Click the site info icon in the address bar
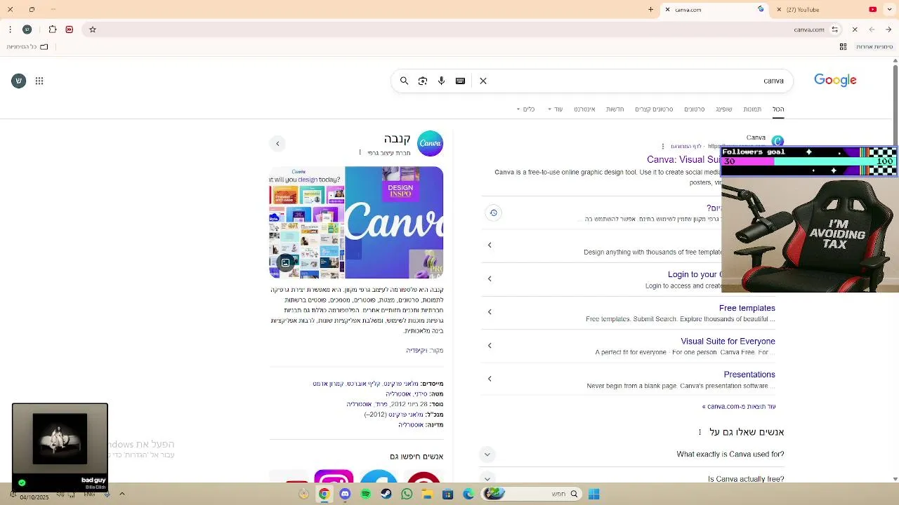The height and width of the screenshot is (505, 899). coord(835,29)
